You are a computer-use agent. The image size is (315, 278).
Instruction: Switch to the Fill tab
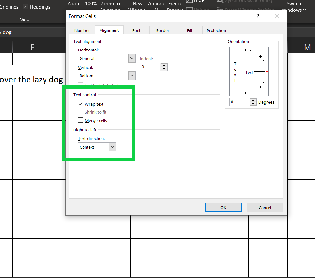coord(189,30)
